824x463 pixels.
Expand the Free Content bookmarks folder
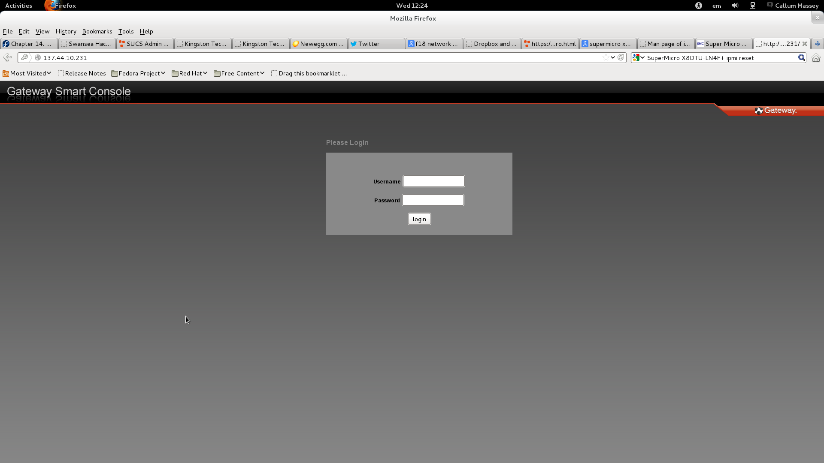point(239,73)
